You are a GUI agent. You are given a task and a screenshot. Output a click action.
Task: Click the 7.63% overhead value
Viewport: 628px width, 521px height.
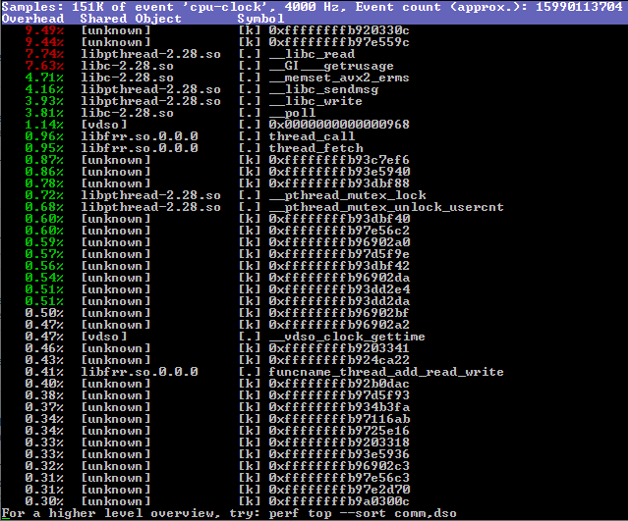pyautogui.click(x=44, y=66)
